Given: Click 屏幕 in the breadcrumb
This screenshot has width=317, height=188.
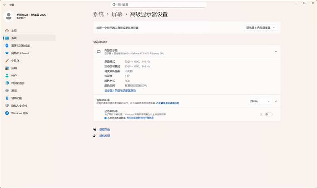Looking at the screenshot, I should click(116, 14).
